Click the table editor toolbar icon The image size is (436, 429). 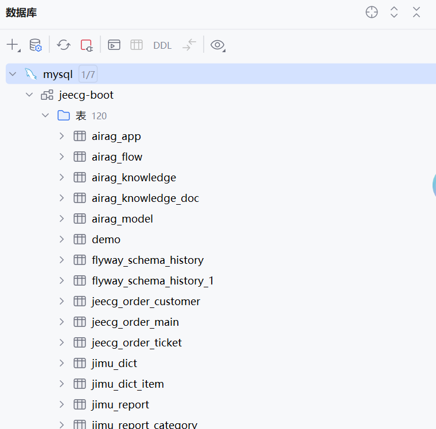137,45
